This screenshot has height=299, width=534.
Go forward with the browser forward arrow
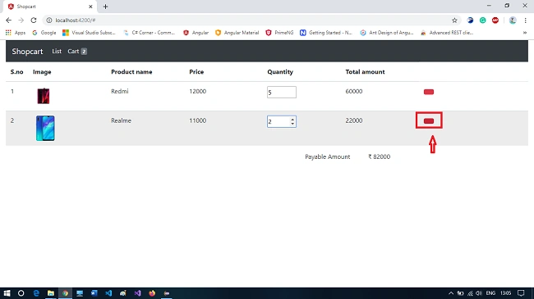(21, 20)
